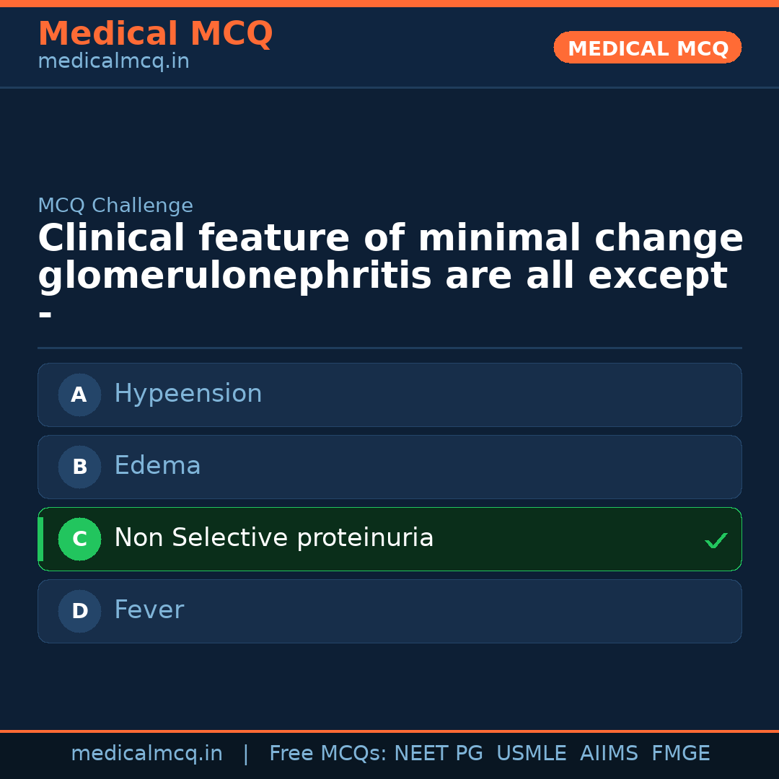Click the Free MCQs footer label
This screenshot has width=779, height=779.
click(x=327, y=754)
